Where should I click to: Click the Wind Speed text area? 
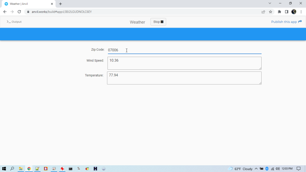(184, 63)
